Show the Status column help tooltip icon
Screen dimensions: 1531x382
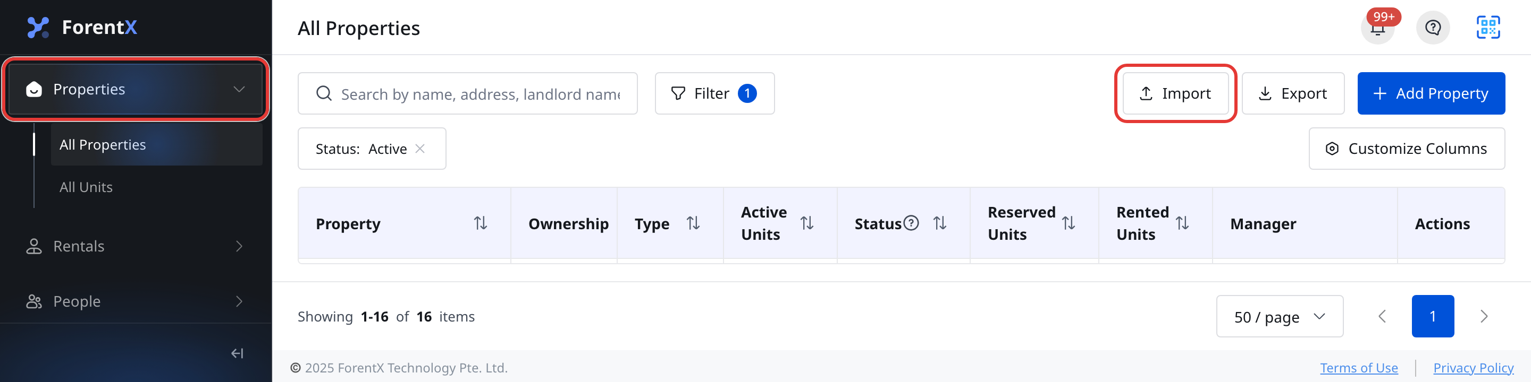[911, 223]
